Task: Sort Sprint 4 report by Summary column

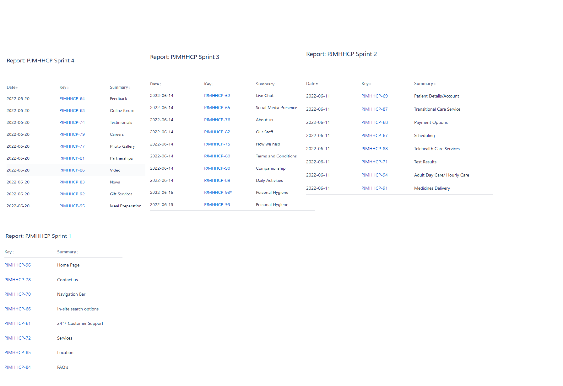Action: click(120, 87)
